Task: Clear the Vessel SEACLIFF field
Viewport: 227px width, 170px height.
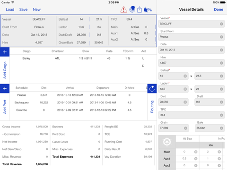Action: pyautogui.click(x=221, y=24)
